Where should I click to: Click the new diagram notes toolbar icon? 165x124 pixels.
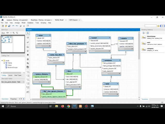point(28,26)
